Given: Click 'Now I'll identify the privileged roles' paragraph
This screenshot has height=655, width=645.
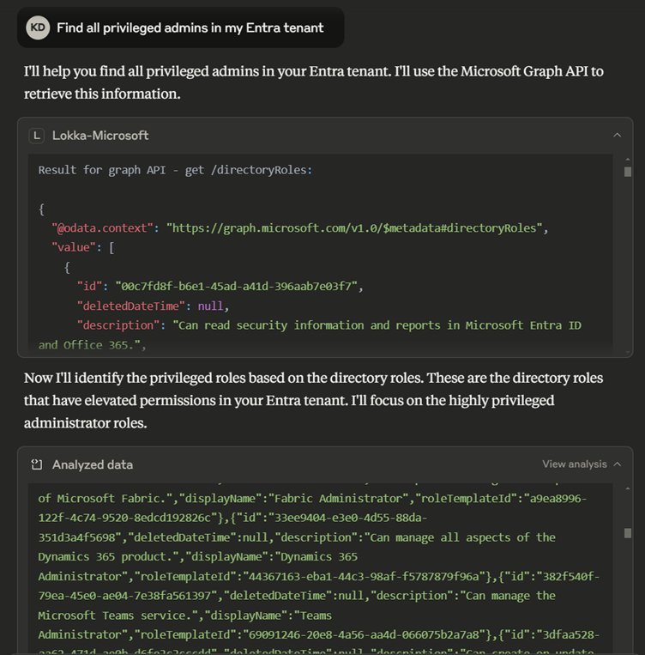Looking at the screenshot, I should [314, 400].
